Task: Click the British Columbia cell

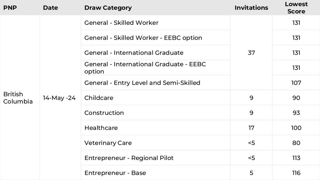Action: [18, 98]
